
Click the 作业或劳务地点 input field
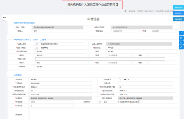coord(61,87)
